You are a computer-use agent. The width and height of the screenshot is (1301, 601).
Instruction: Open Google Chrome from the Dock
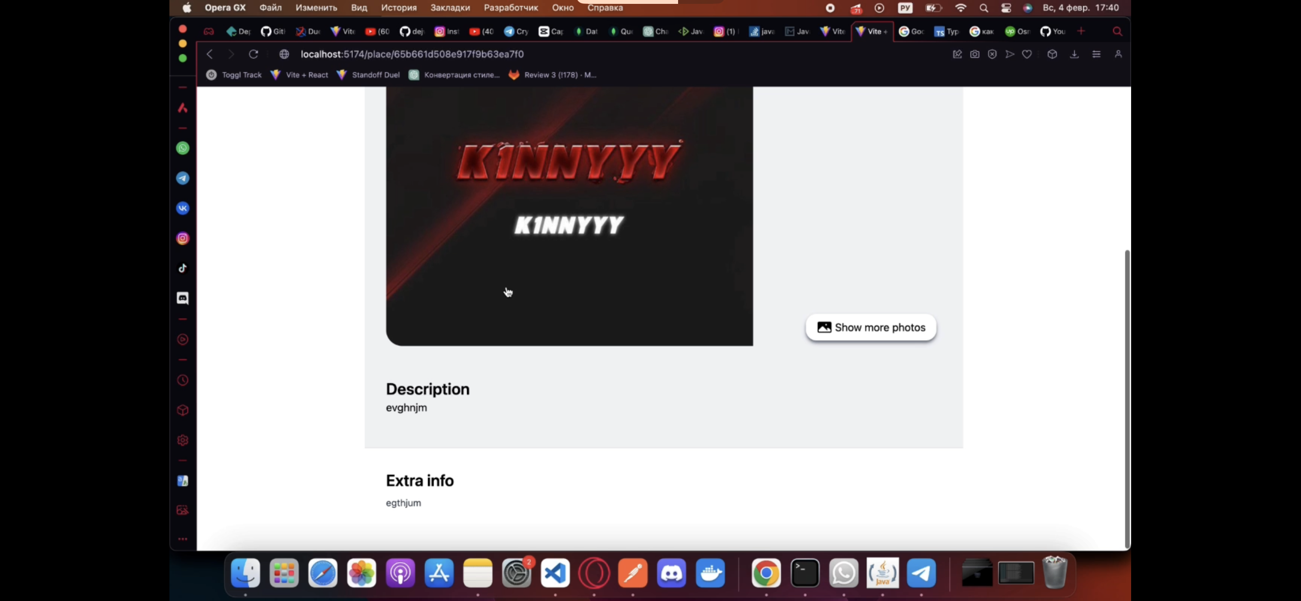[766, 573]
